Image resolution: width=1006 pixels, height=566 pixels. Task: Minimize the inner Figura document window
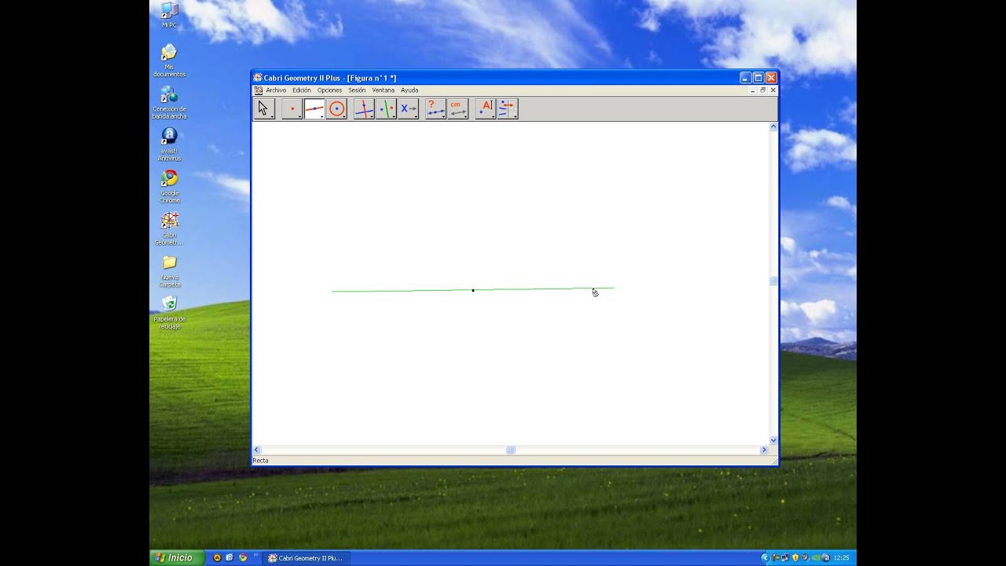pyautogui.click(x=753, y=90)
